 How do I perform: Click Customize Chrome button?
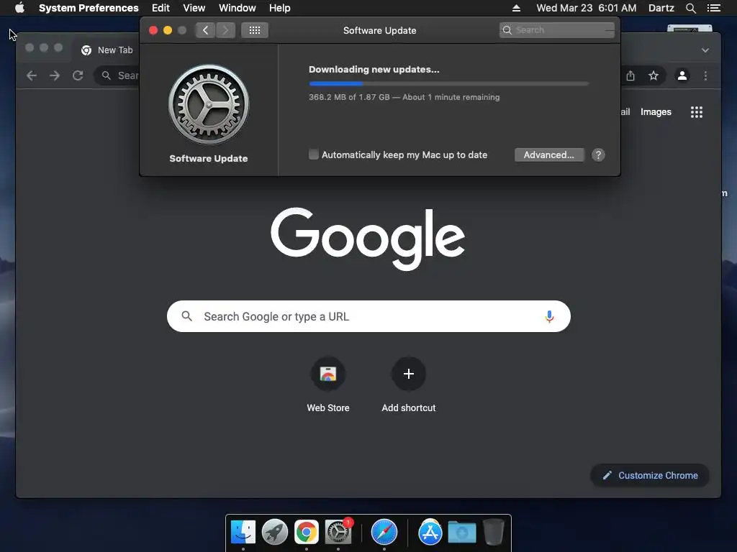[650, 476]
